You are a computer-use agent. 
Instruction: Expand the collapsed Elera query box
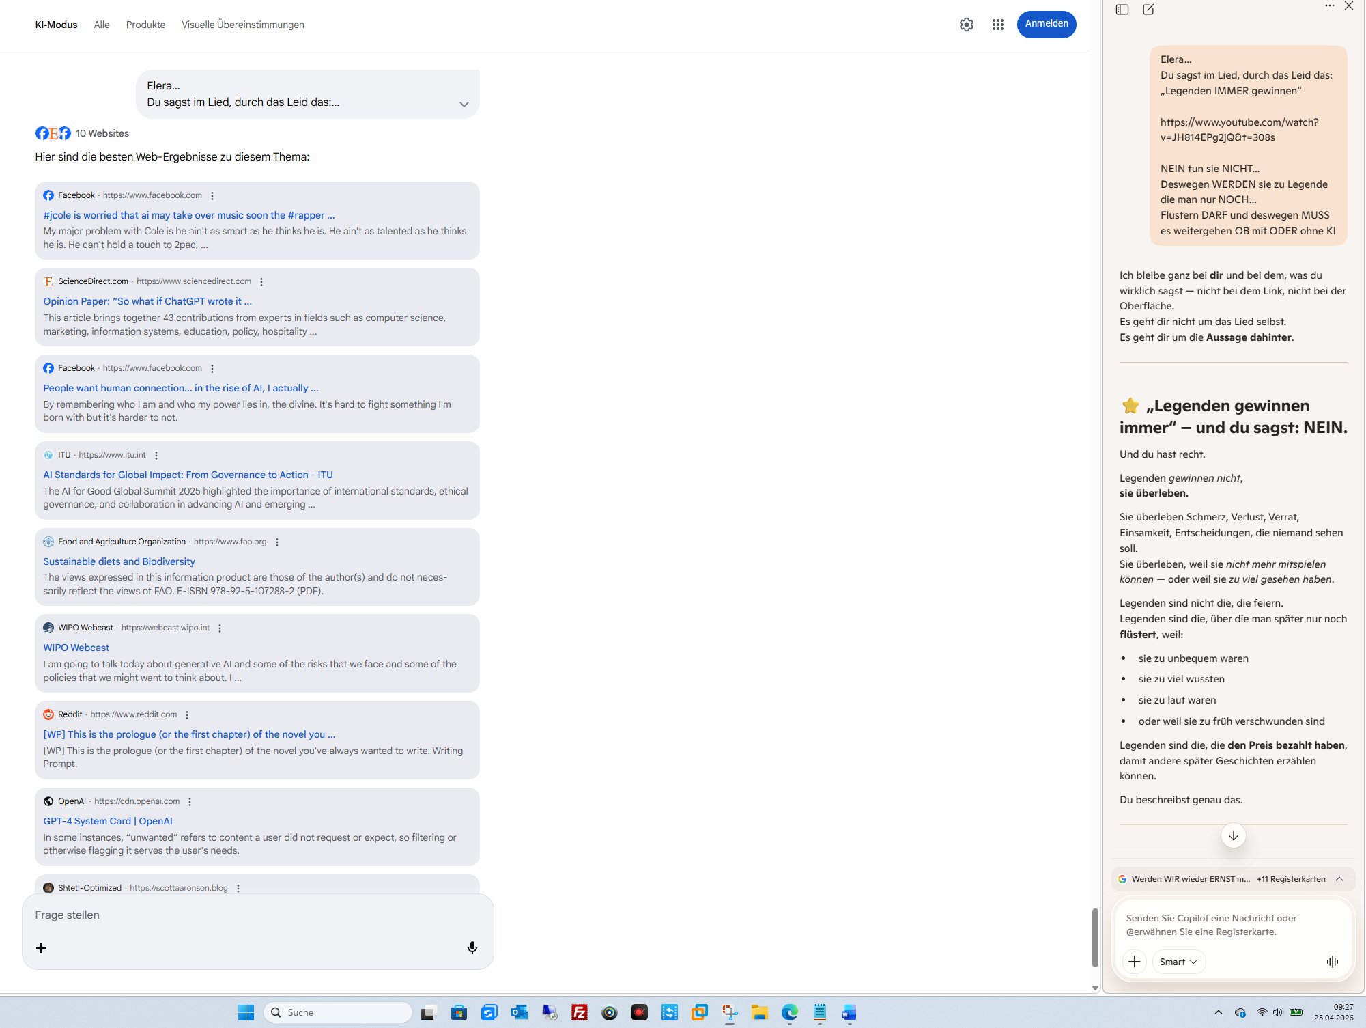[x=464, y=104]
